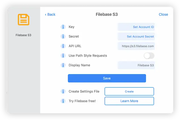The height and width of the screenshot is (120, 180).
Task: Edit the Display Name field
Action: click(136, 65)
